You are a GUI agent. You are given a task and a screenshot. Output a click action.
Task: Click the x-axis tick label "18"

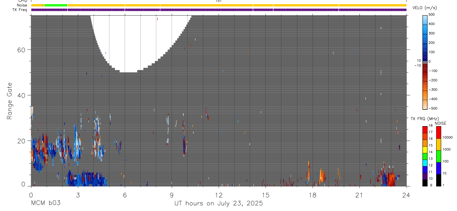[312, 195]
